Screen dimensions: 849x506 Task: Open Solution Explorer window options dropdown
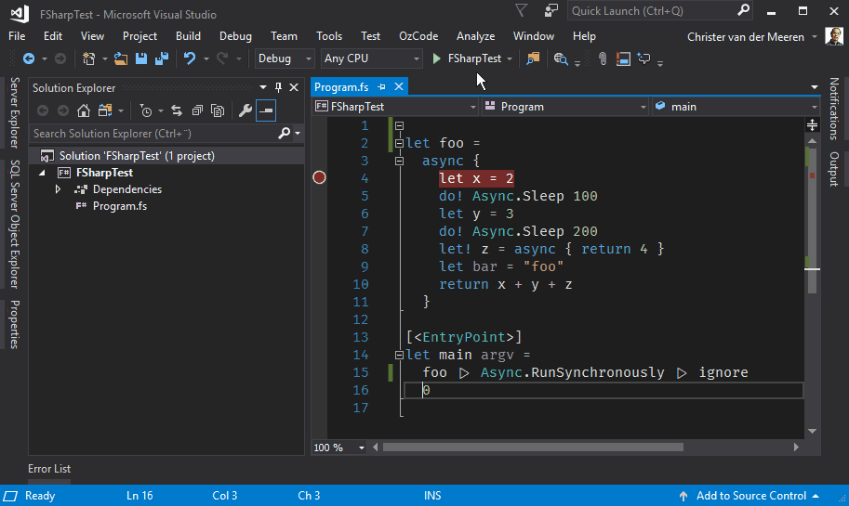point(262,87)
